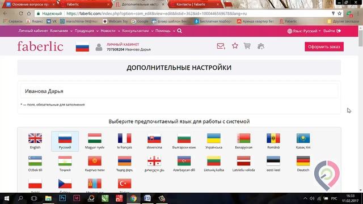The height and width of the screenshot is (204, 363).
Task: Click the user avatar icon
Action: pyautogui.click(x=99, y=47)
